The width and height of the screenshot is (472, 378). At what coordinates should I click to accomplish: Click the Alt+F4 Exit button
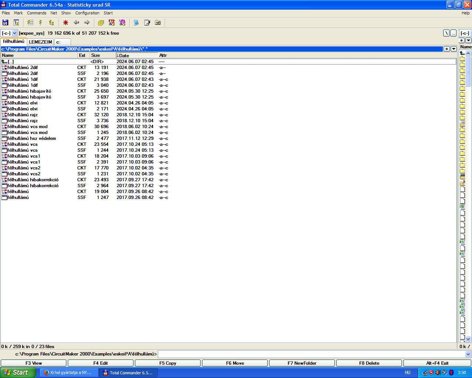[x=437, y=363]
